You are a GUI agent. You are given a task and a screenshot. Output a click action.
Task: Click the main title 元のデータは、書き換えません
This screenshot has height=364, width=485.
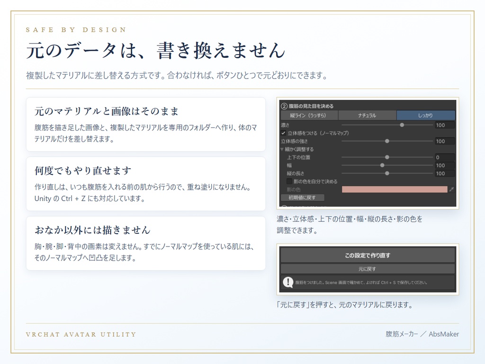(x=155, y=50)
